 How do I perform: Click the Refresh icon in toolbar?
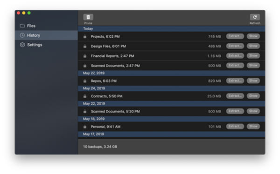(x=255, y=17)
